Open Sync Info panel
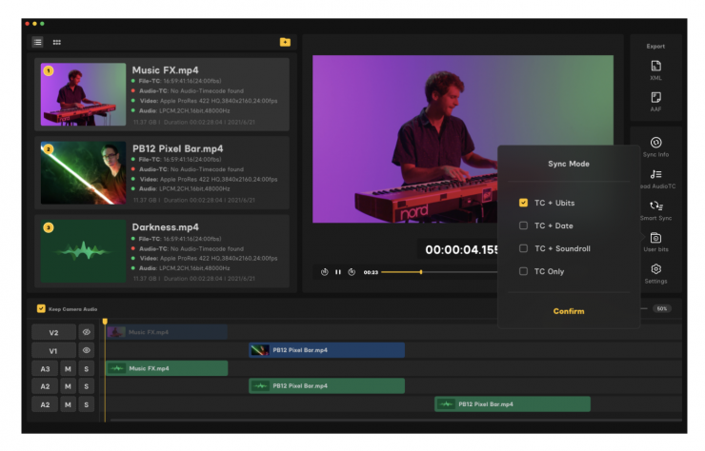 [655, 147]
